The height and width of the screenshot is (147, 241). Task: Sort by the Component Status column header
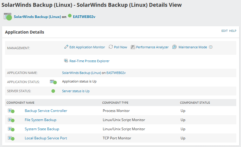[x=195, y=103]
